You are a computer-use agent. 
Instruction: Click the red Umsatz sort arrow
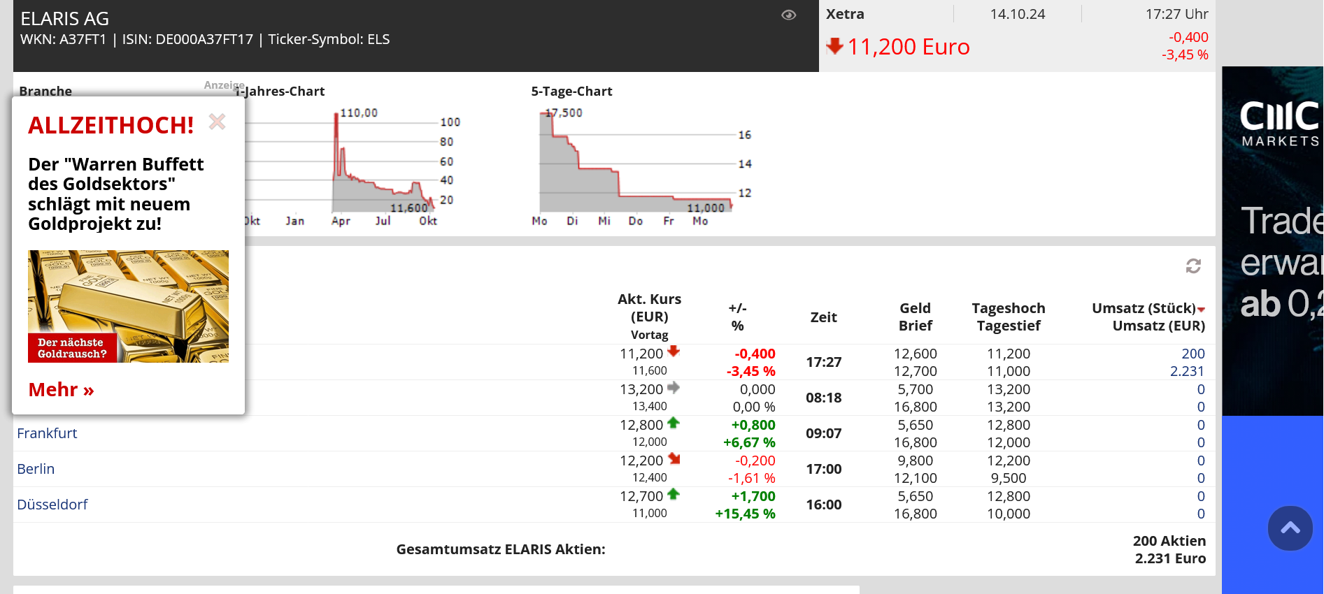[1201, 310]
